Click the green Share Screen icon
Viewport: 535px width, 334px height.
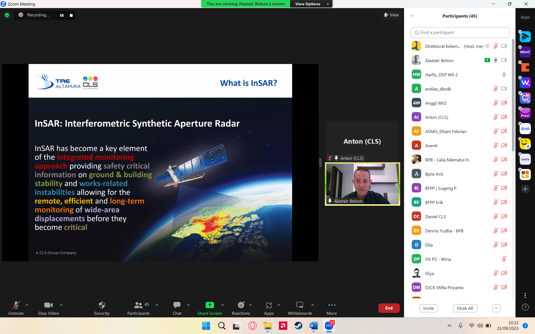tap(210, 305)
